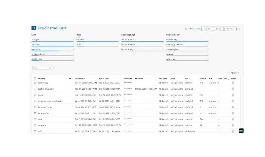Select the my-super-important-devices row checkbox
The height and width of the screenshot is (157, 265).
(x=35, y=101)
